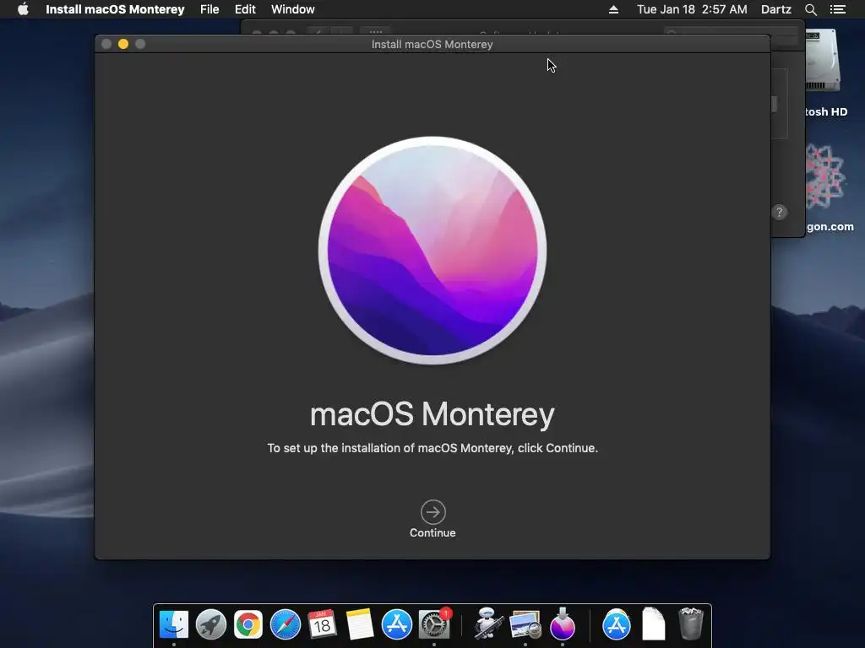Open the File menu

pos(209,9)
